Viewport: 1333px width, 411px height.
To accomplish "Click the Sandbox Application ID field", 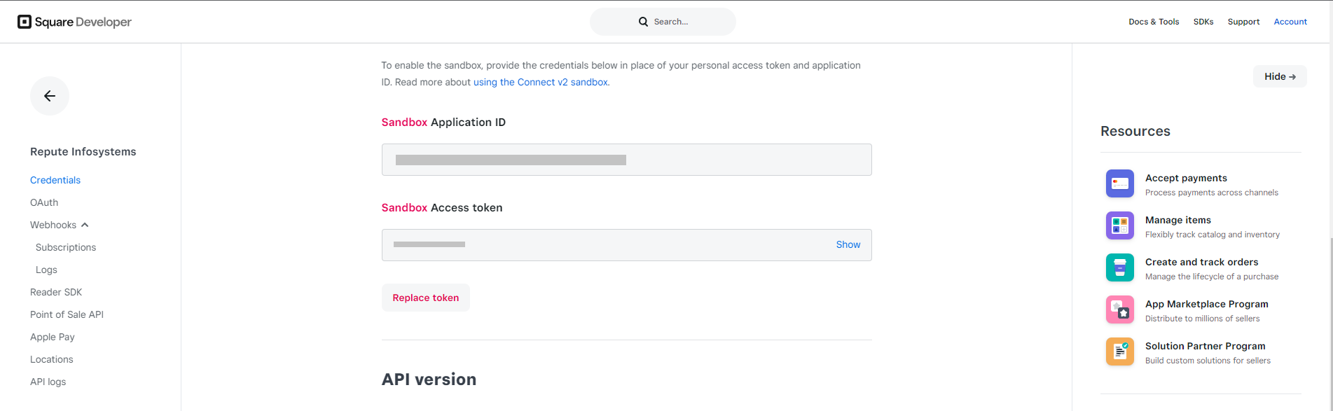I will (x=626, y=160).
